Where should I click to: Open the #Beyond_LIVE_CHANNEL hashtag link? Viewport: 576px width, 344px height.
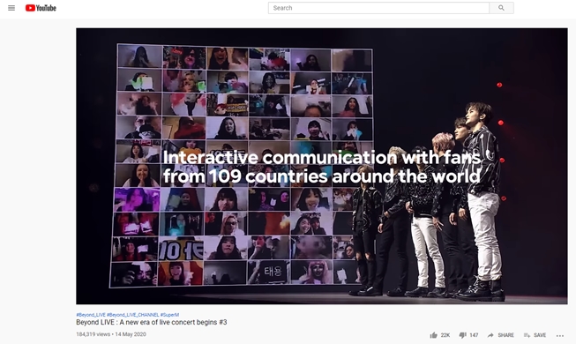[133, 315]
